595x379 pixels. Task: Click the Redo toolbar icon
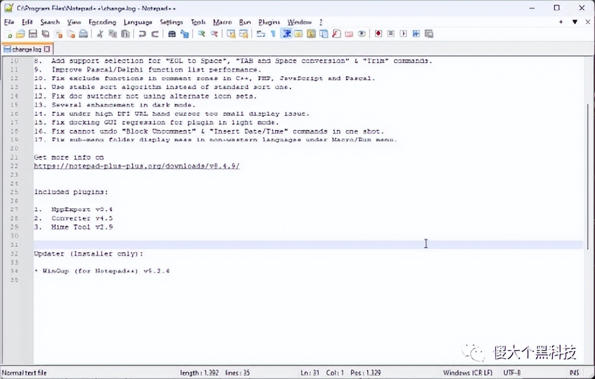(x=155, y=34)
